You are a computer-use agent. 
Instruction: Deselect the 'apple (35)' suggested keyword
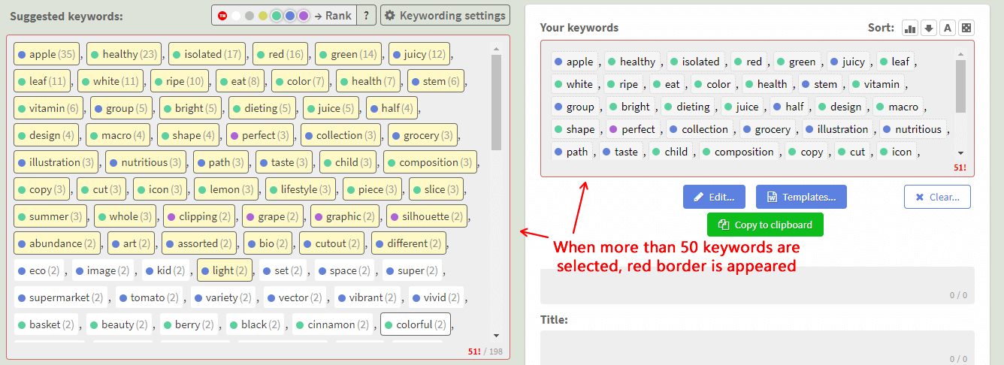pos(47,54)
